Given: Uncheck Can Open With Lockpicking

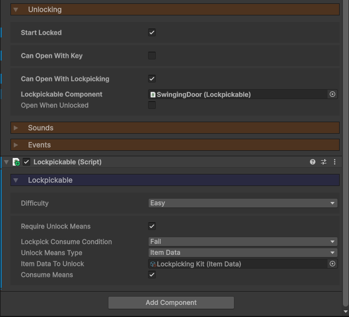Looking at the screenshot, I should point(152,79).
